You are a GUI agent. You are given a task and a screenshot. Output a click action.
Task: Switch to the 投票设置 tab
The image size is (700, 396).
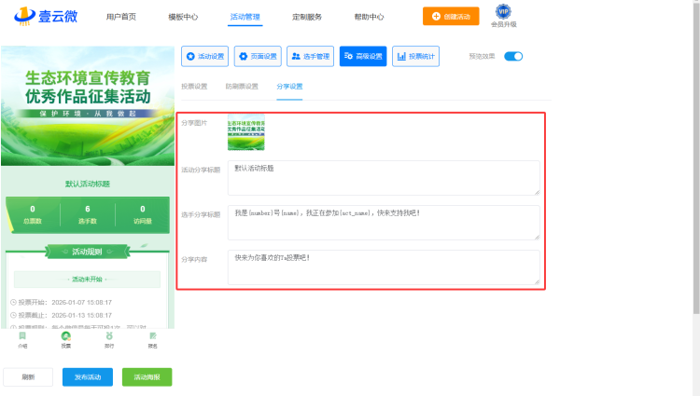(x=194, y=87)
